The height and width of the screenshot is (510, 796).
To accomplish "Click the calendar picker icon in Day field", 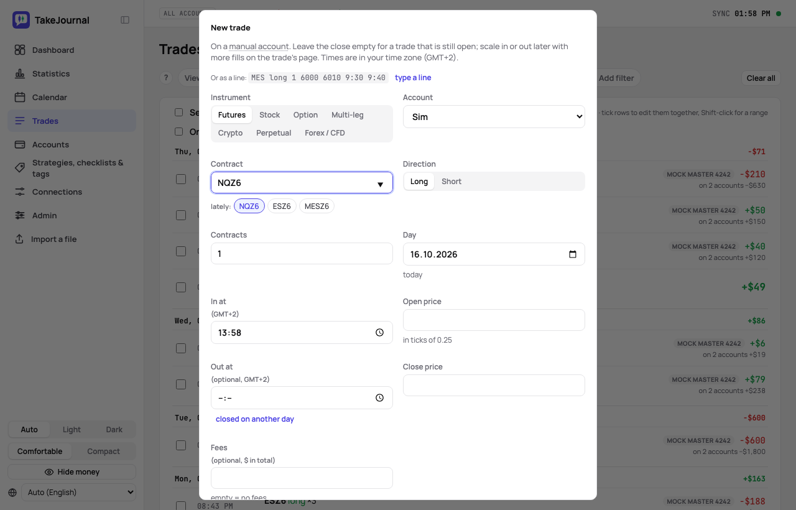I will click(x=573, y=254).
